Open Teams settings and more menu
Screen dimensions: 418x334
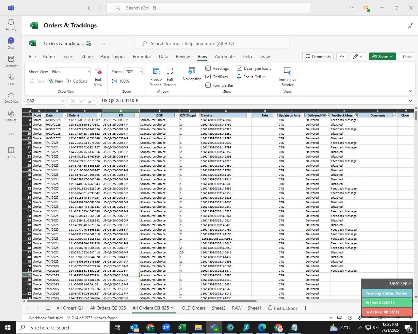pyautogui.click(x=352, y=8)
